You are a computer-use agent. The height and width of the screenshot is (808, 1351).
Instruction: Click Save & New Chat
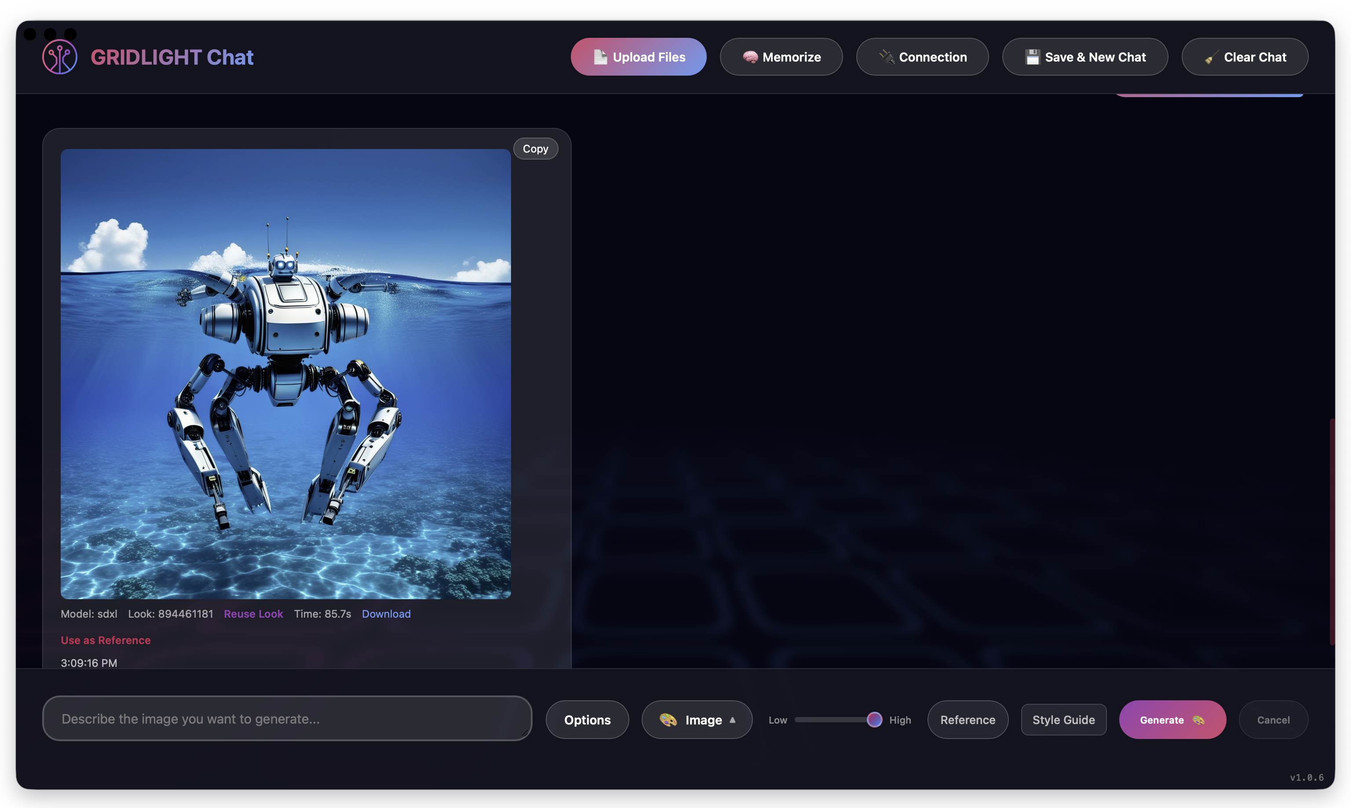(1085, 57)
